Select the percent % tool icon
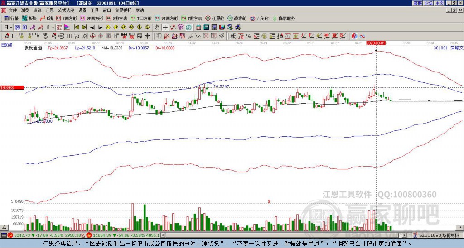Image resolution: width=464 pixels, height=248 pixels. (x=249, y=36)
